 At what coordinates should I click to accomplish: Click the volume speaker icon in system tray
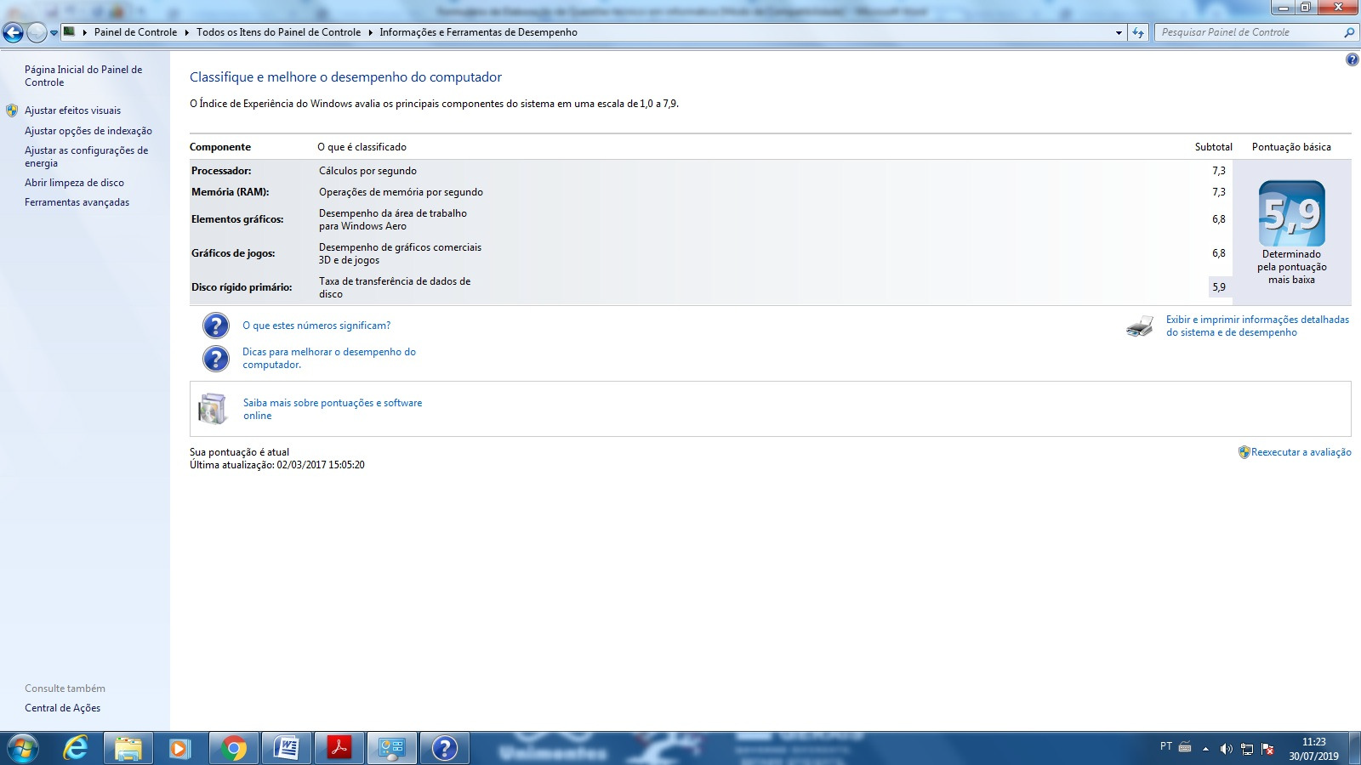pyautogui.click(x=1226, y=749)
